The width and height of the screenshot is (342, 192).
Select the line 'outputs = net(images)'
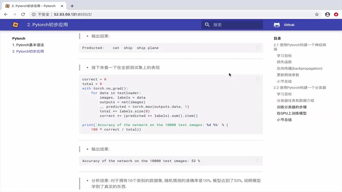coord(123,102)
